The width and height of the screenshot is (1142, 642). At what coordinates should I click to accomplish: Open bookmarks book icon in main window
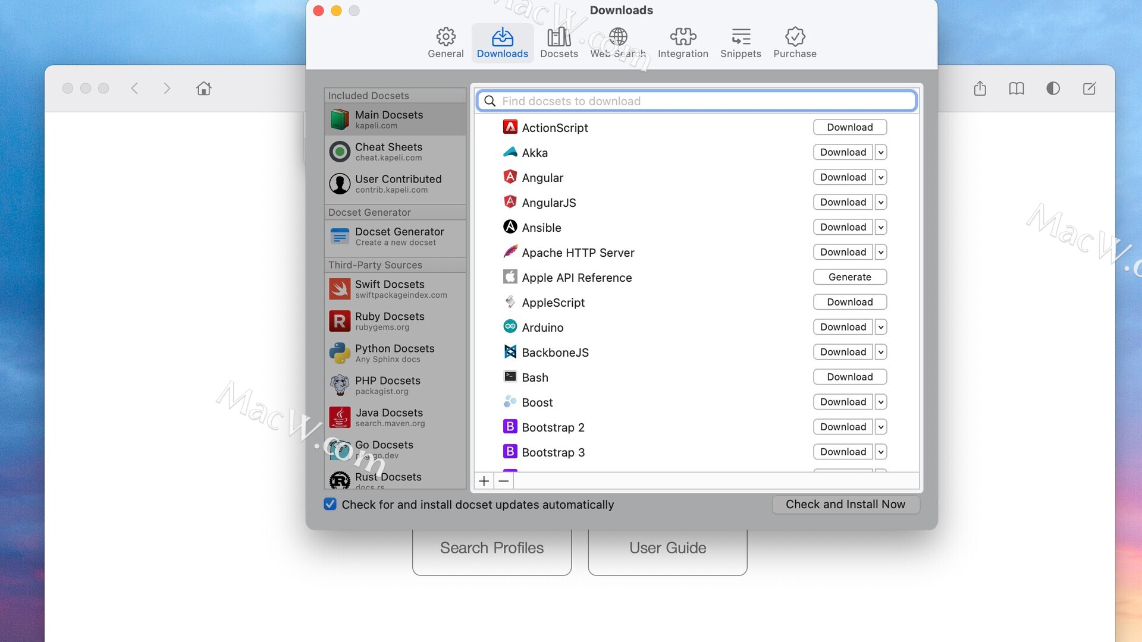click(x=1016, y=89)
